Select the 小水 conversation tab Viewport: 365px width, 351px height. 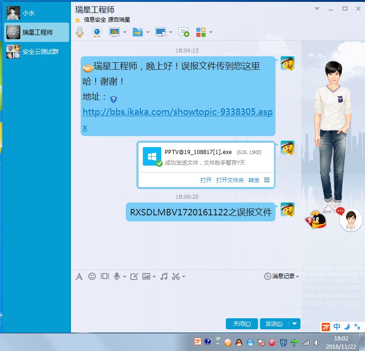point(36,13)
